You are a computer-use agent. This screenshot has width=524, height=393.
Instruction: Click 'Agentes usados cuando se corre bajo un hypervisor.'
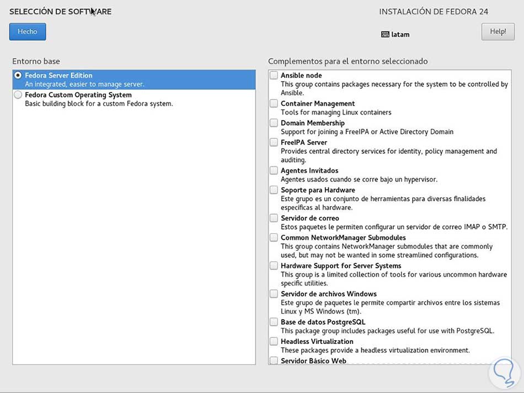click(x=359, y=179)
